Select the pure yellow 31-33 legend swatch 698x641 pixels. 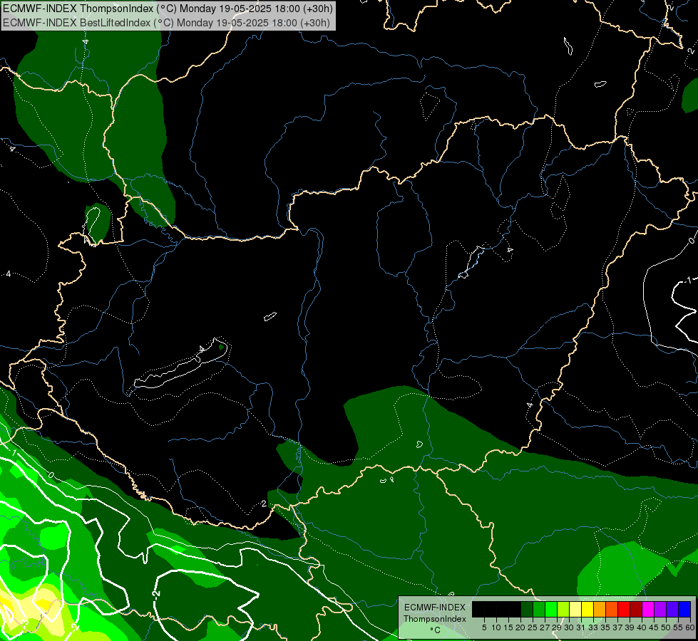click(587, 609)
